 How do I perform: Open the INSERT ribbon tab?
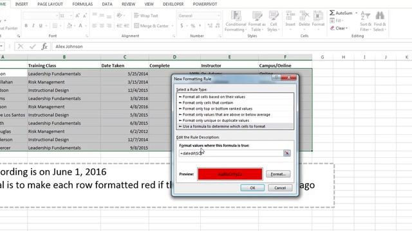click(x=21, y=4)
